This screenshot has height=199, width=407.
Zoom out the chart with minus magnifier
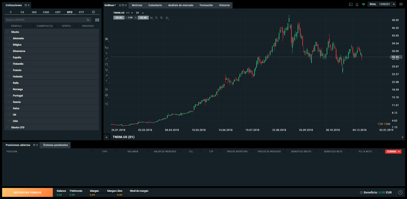tap(156, 18)
